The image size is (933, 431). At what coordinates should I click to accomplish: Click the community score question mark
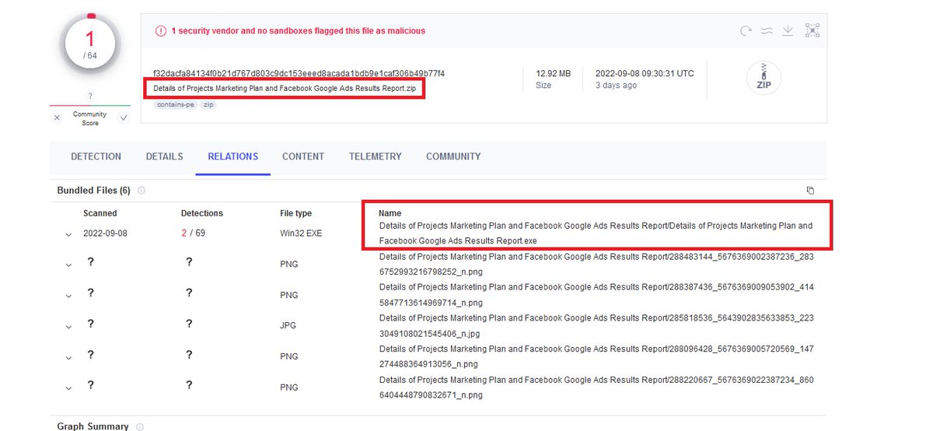pos(90,96)
